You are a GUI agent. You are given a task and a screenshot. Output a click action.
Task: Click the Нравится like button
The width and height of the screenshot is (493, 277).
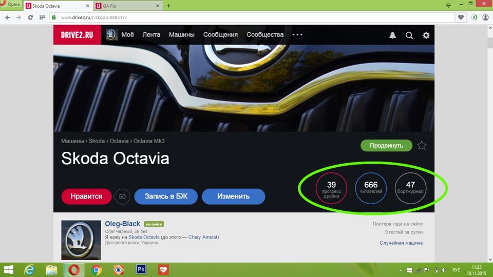click(x=86, y=196)
